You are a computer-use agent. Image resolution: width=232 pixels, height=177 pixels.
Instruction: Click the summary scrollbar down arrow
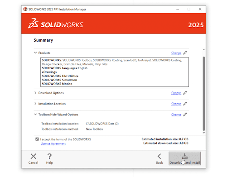[204, 133]
